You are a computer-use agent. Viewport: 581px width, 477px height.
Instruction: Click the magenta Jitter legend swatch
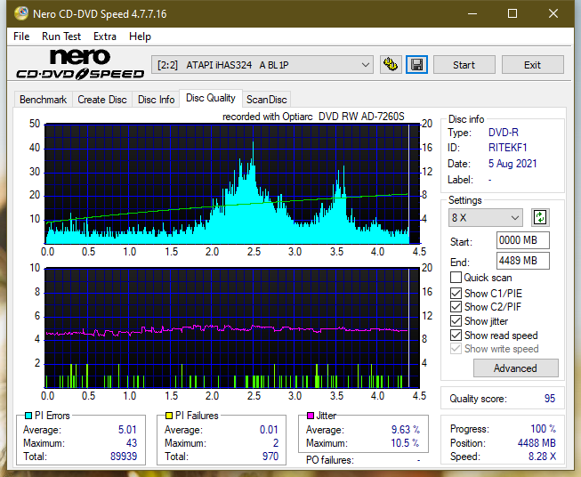click(x=311, y=416)
